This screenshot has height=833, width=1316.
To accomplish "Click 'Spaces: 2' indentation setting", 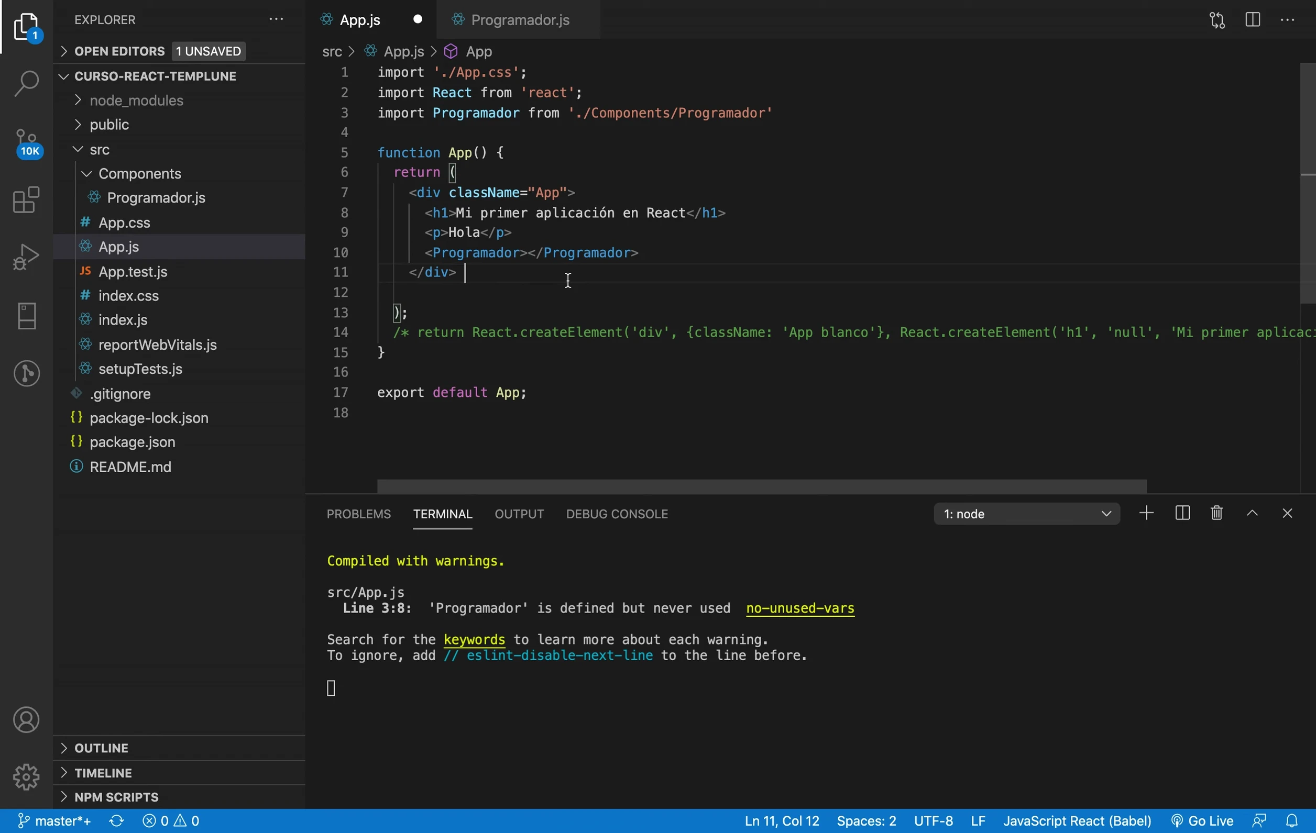I will click(x=866, y=821).
